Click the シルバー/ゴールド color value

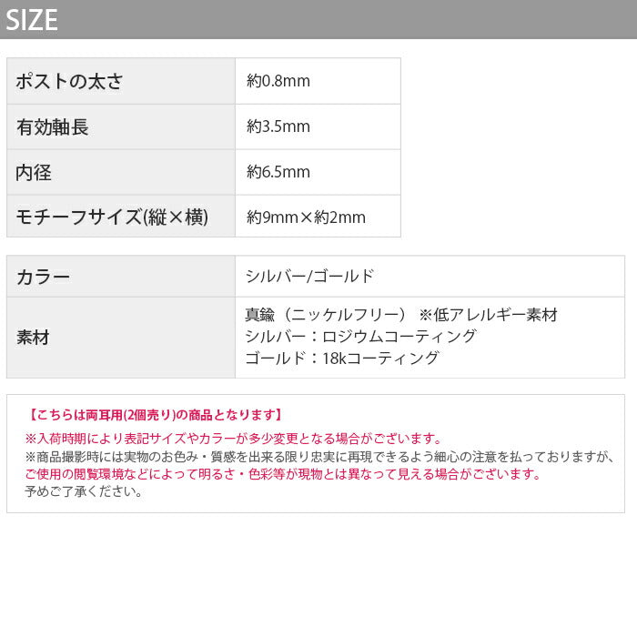point(309,277)
